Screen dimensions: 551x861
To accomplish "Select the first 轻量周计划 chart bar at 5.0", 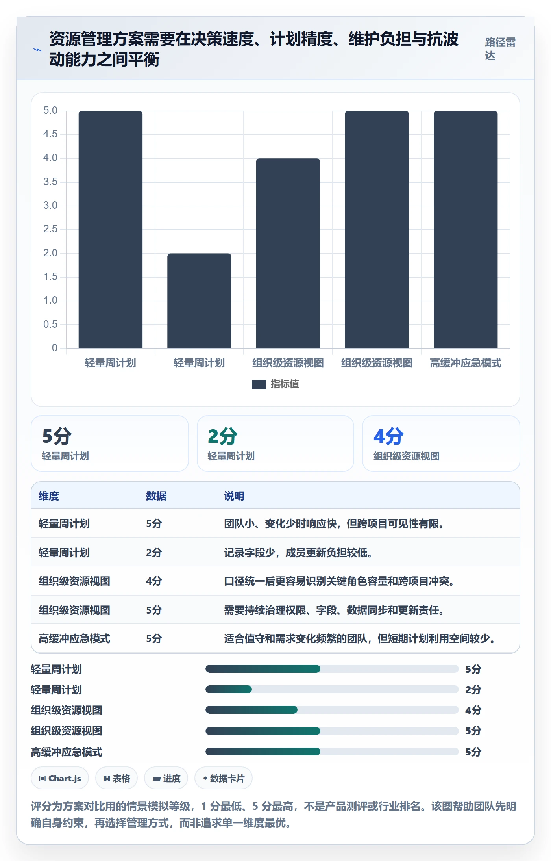I will (111, 230).
